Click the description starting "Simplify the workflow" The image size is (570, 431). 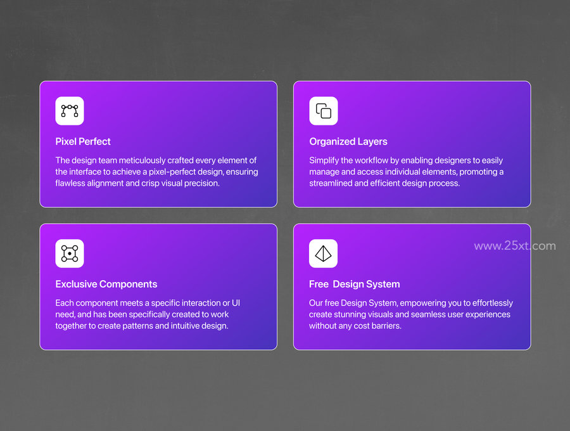[407, 172]
